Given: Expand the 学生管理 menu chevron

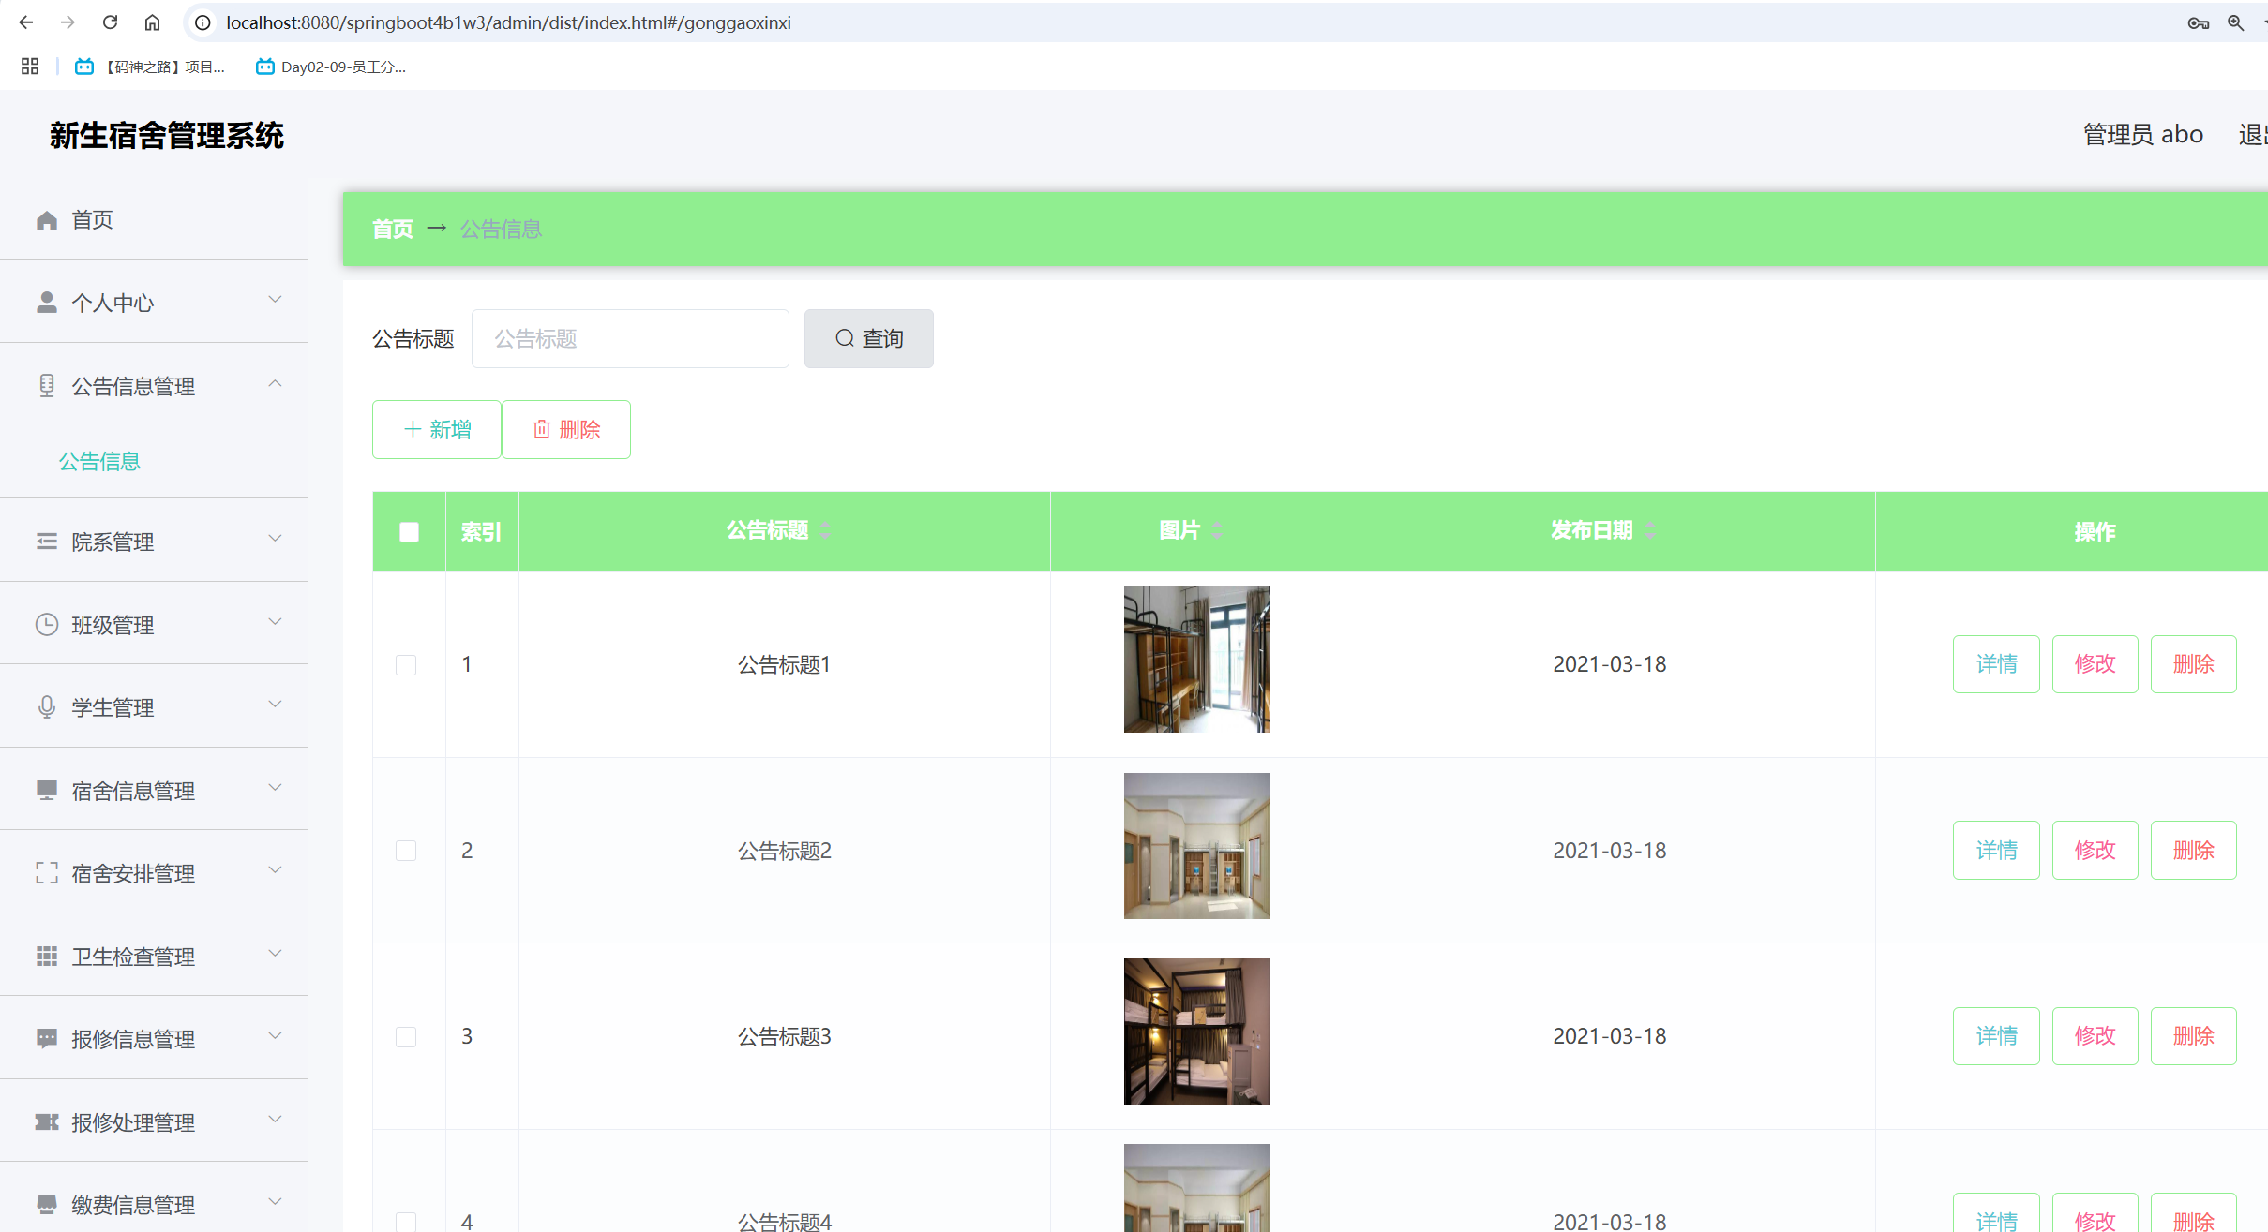Looking at the screenshot, I should (x=275, y=705).
